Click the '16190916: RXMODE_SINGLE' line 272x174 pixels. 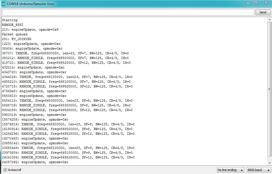tap(67, 129)
